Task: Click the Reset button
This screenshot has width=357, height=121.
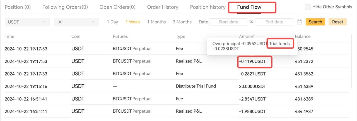Action: click(337, 22)
